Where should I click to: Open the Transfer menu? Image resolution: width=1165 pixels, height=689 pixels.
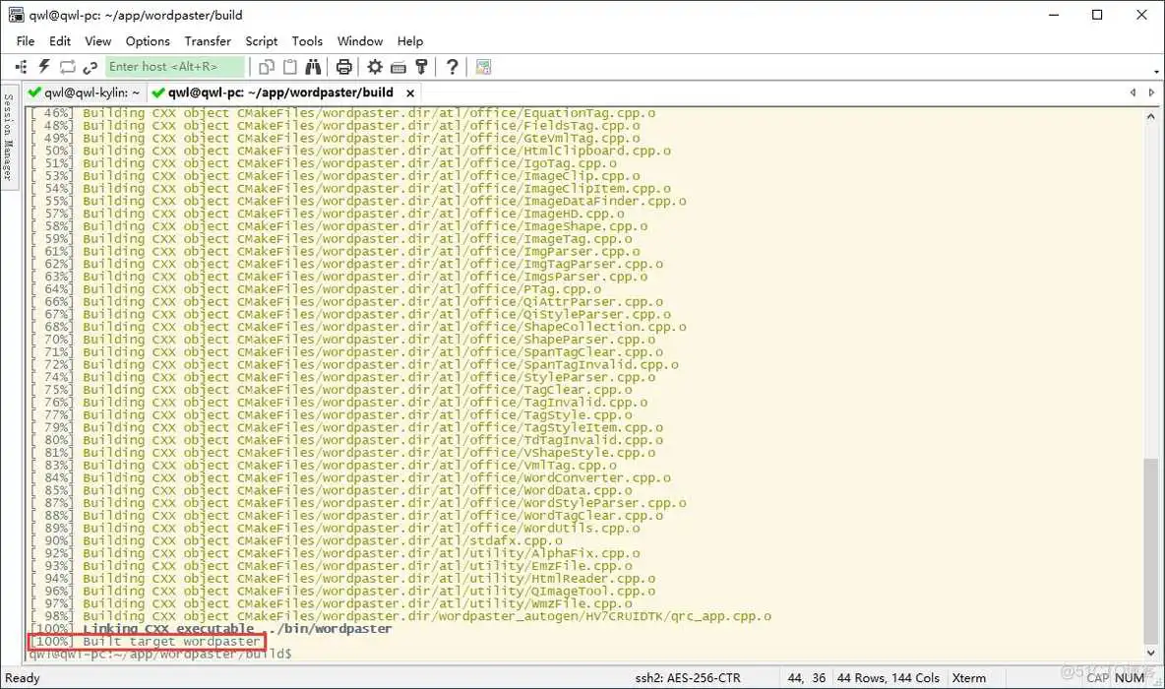pyautogui.click(x=208, y=41)
